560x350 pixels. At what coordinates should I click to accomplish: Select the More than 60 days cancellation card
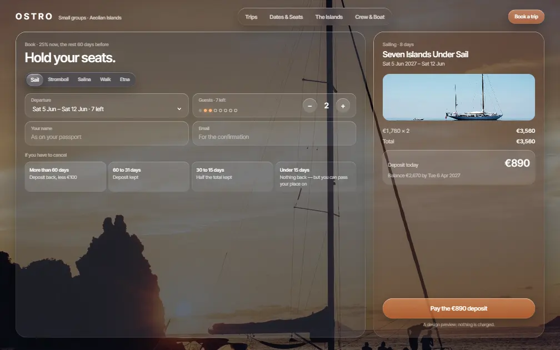click(x=66, y=177)
